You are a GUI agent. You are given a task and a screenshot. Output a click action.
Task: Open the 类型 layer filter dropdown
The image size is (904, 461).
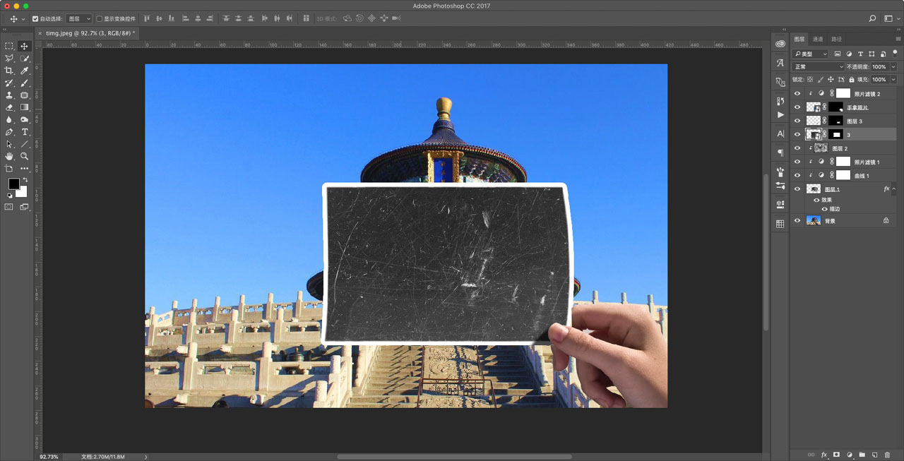(810, 54)
